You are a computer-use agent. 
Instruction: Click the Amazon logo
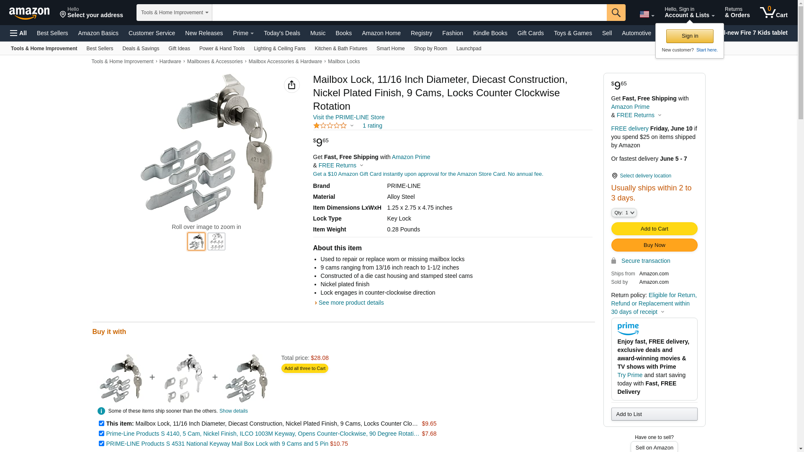29,13
